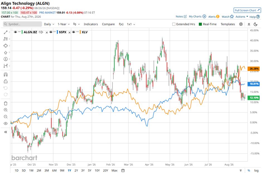
Task: Click the orange 26.28% XLV price label
Action: (x=254, y=69)
